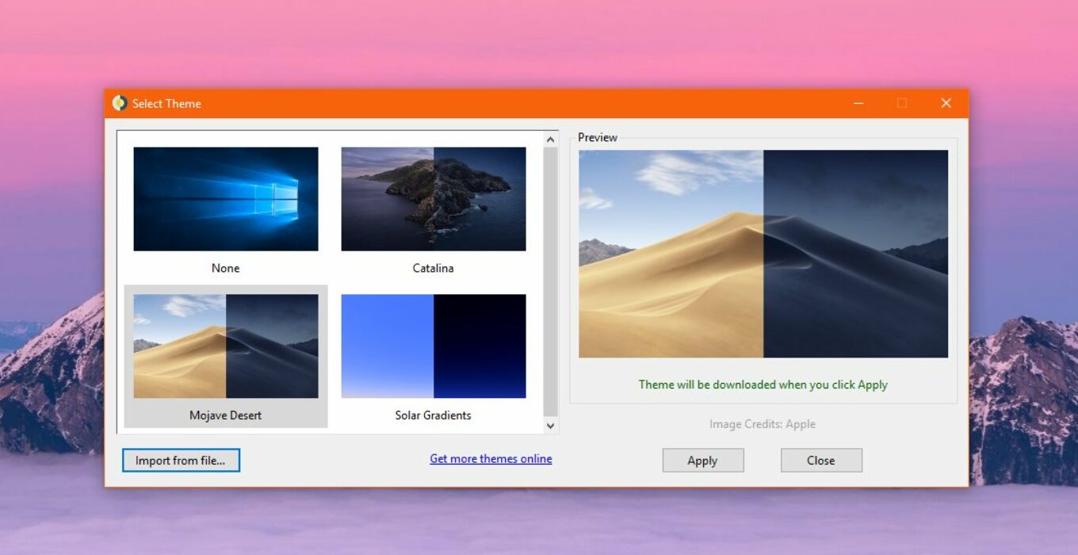Viewport: 1078px width, 555px height.
Task: Select the Solar Gradients theme
Action: [x=433, y=345]
